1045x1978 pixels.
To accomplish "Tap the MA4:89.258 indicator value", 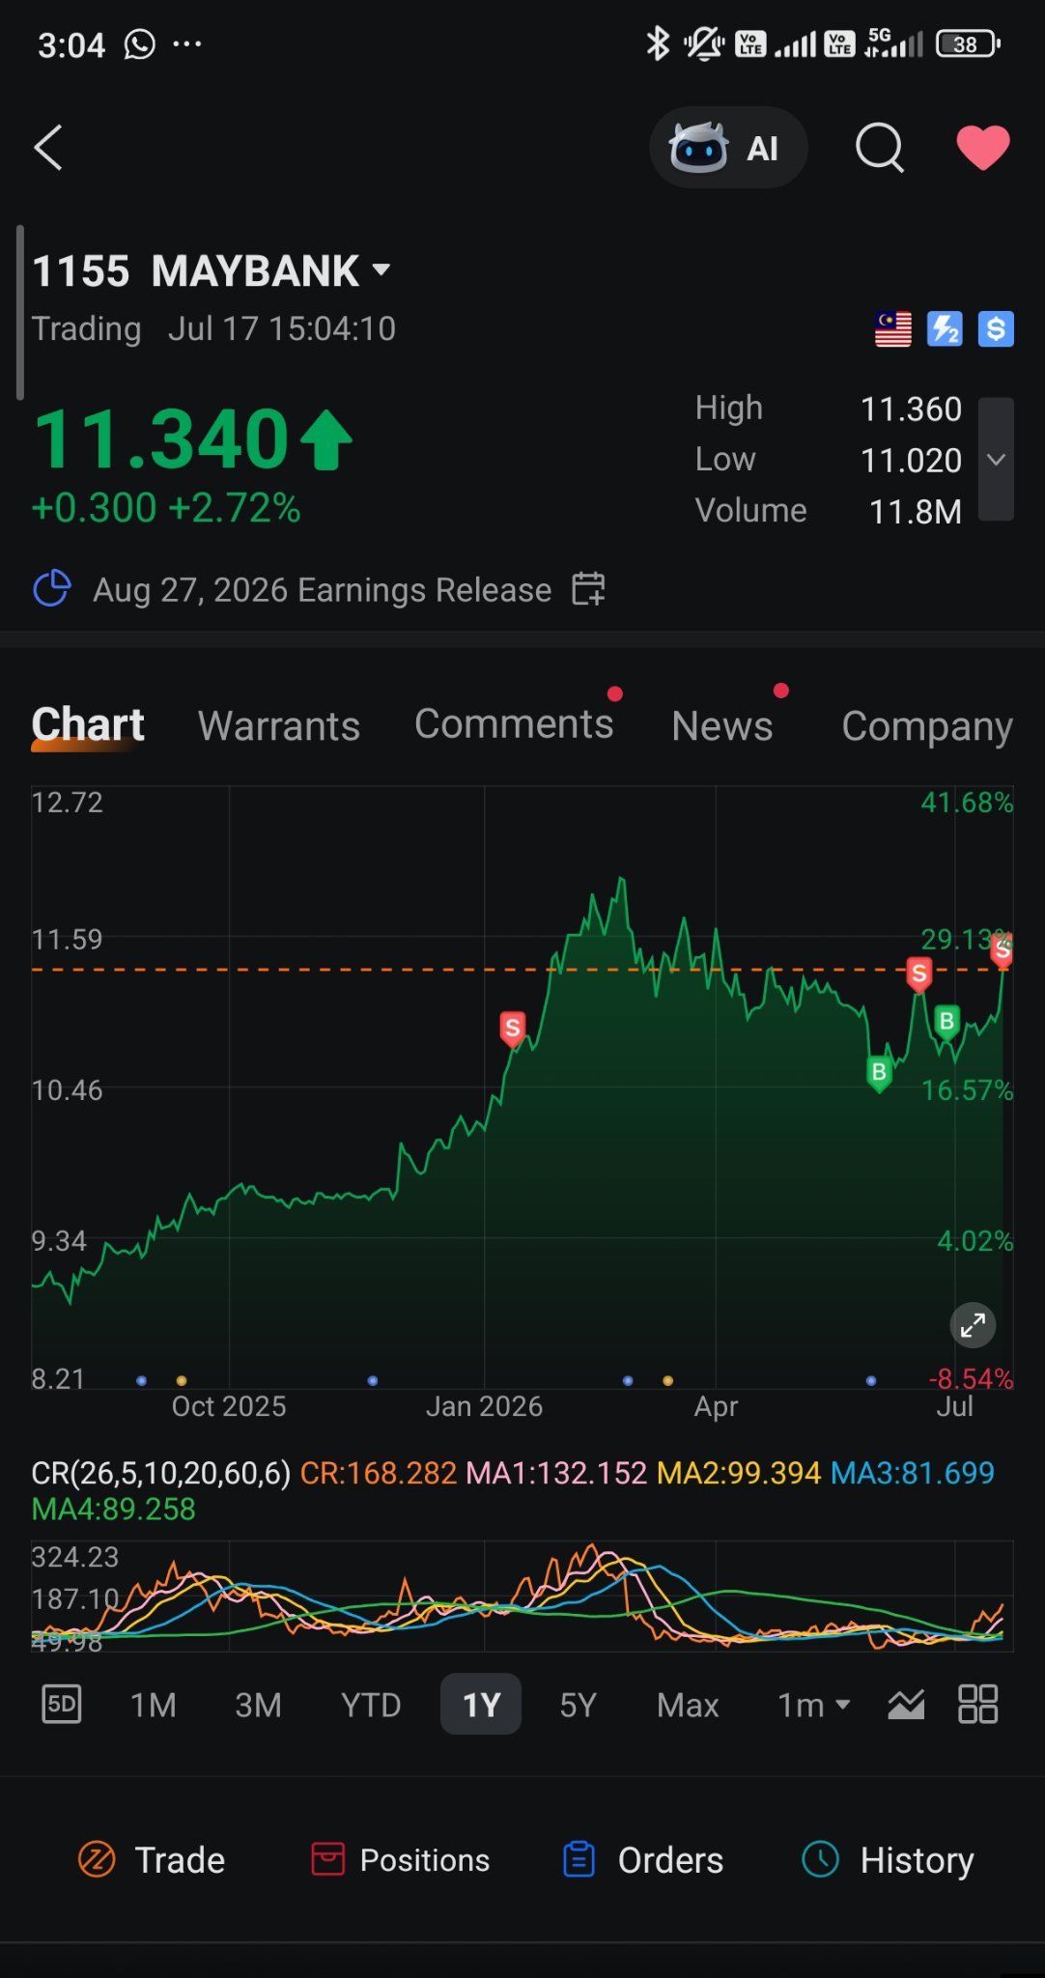I will [x=114, y=1509].
